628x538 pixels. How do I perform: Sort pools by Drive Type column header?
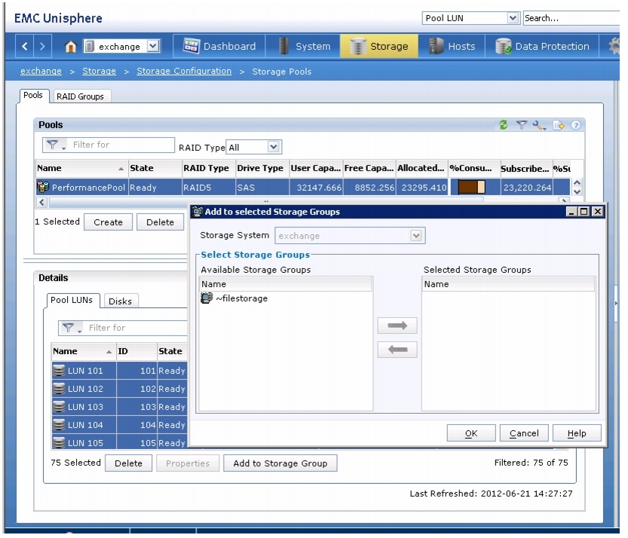coord(262,168)
